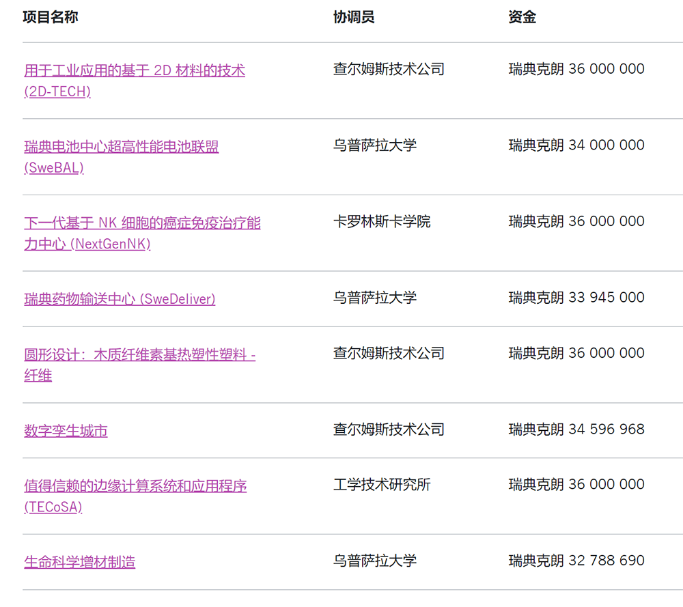Select 乌普萨拉大学 in the SweDeliver row
Viewport: 683px width, 607px height.
point(375,298)
